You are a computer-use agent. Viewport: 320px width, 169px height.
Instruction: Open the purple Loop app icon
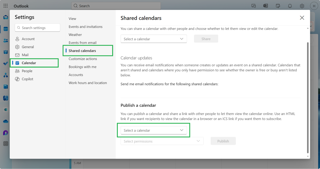(x=6, y=133)
